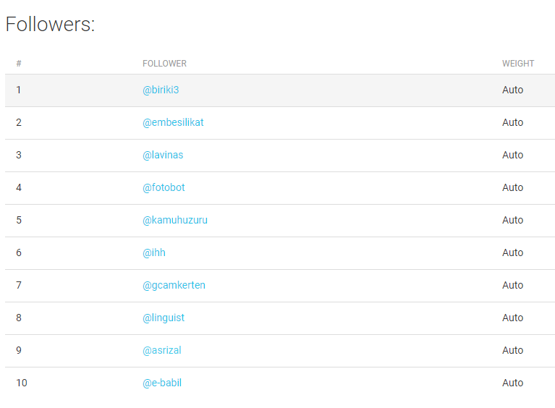The image size is (555, 408).
Task: Click the Auto weight for @e-babil
Action: click(x=512, y=383)
